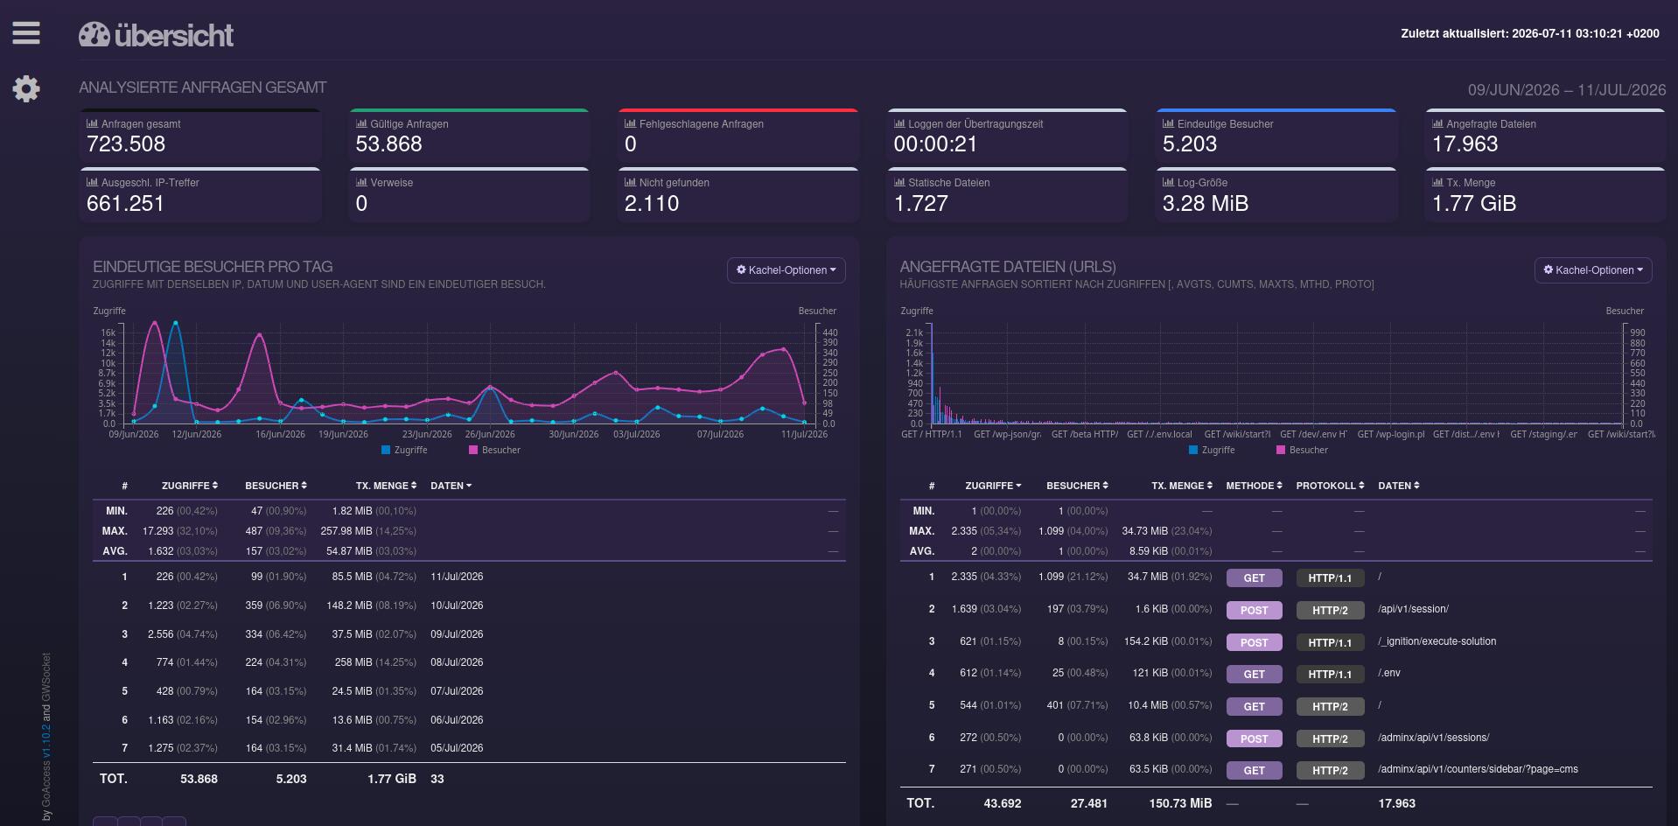This screenshot has height=826, width=1678.
Task: Open the hamburger navigation menu
Action: 26,33
